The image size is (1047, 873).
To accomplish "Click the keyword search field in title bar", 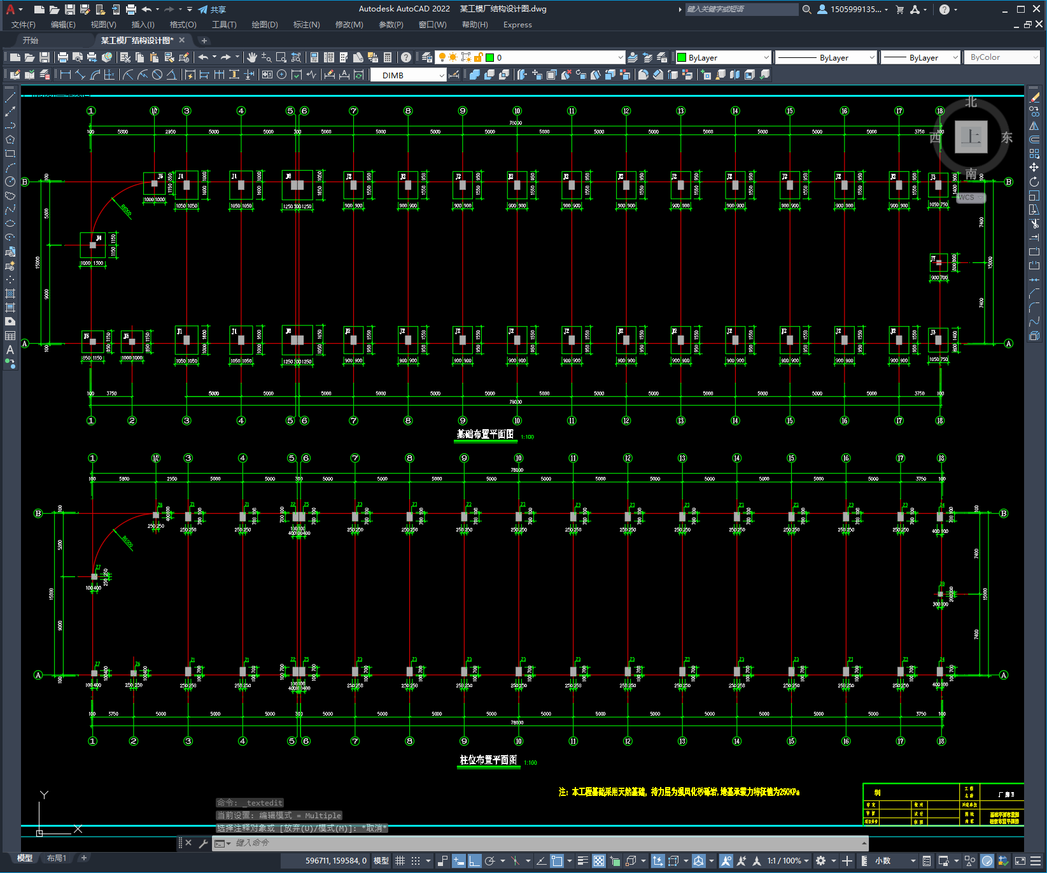I will 741,9.
